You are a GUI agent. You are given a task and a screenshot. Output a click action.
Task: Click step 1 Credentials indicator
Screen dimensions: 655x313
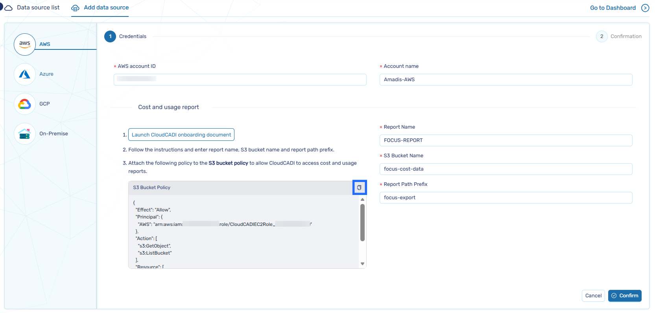110,36
